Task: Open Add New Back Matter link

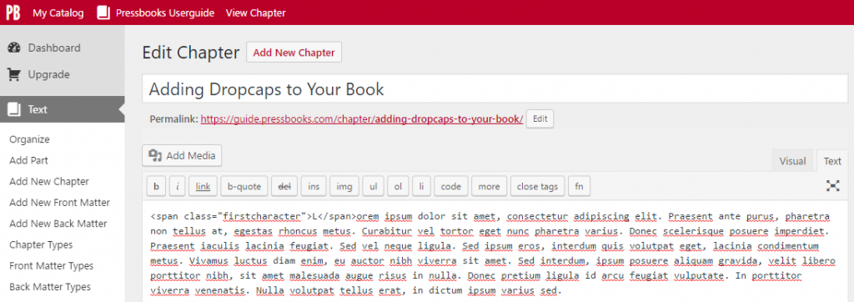Action: [x=58, y=224]
